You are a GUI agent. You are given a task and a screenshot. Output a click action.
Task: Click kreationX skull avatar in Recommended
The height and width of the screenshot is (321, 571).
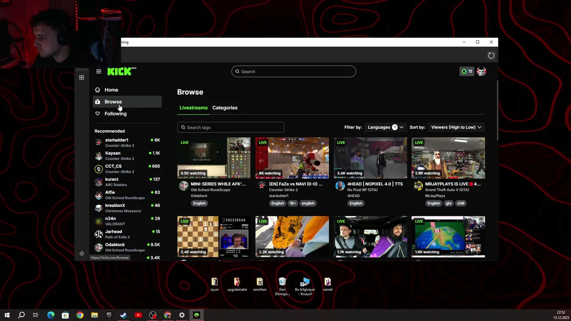click(x=99, y=208)
